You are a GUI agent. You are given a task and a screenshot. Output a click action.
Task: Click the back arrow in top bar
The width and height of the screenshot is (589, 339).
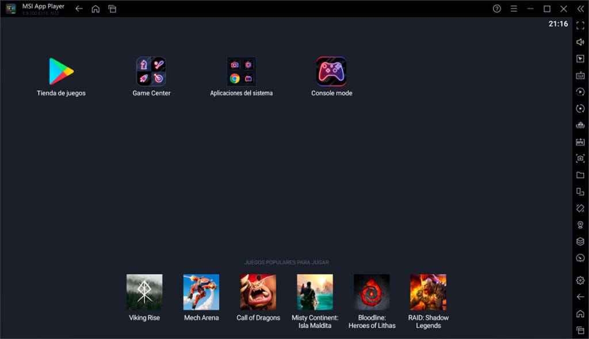(x=79, y=9)
